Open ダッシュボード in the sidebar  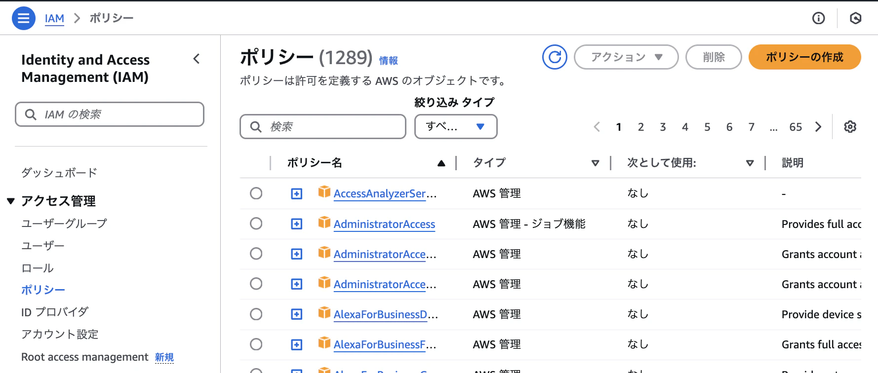pos(59,173)
